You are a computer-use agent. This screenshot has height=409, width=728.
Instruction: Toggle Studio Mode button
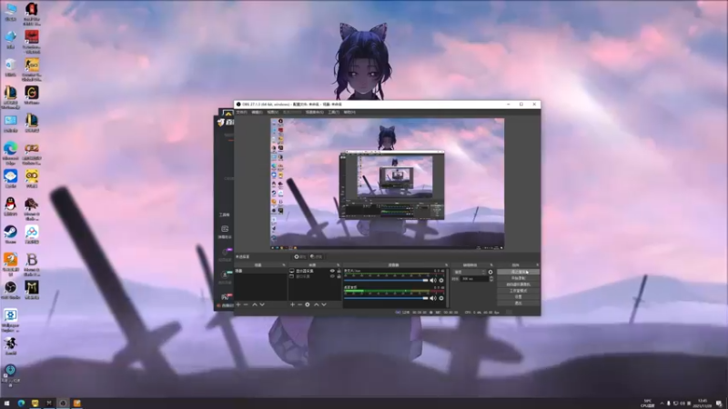point(518,291)
